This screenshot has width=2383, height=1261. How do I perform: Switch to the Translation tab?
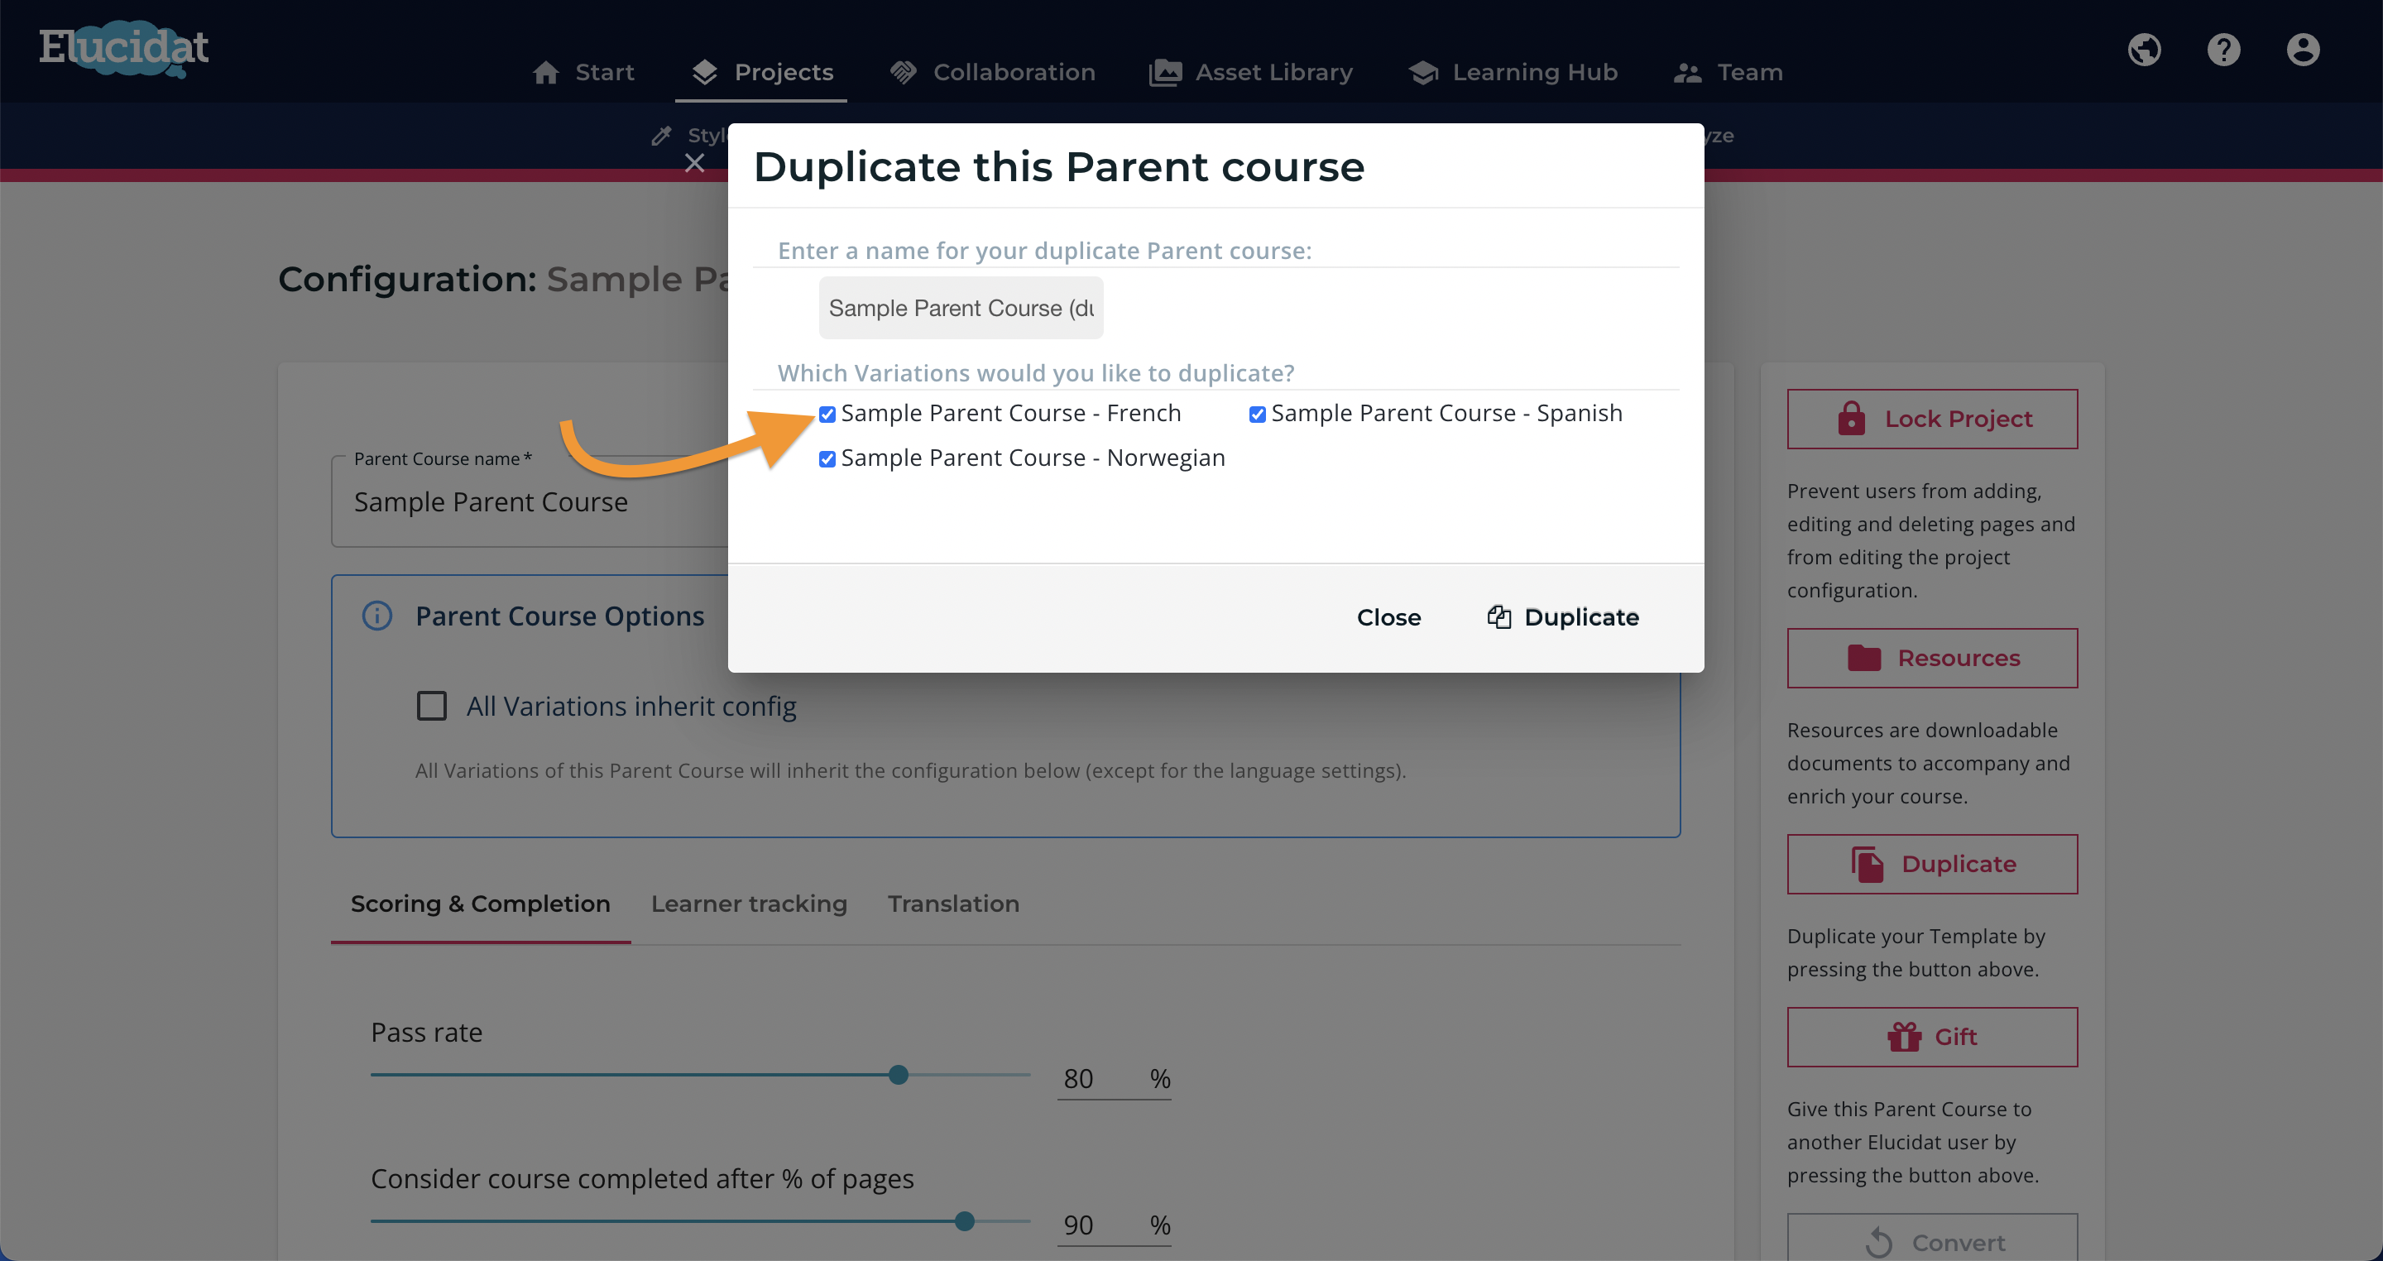click(x=954, y=904)
